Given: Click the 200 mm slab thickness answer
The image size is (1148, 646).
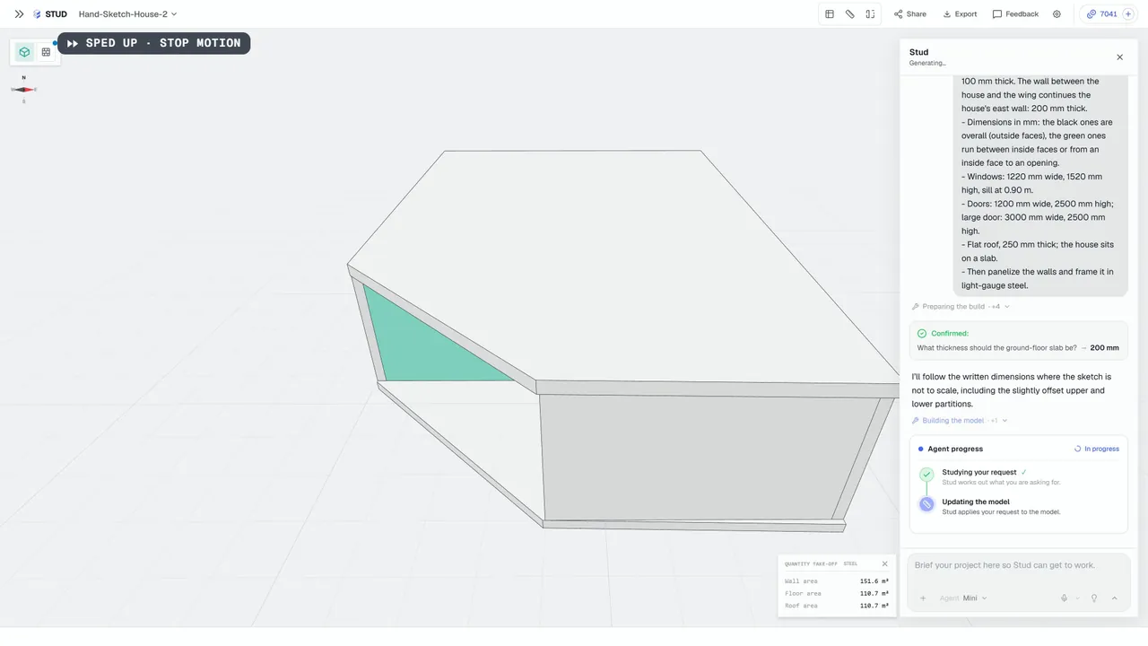Looking at the screenshot, I should pyautogui.click(x=1104, y=348).
